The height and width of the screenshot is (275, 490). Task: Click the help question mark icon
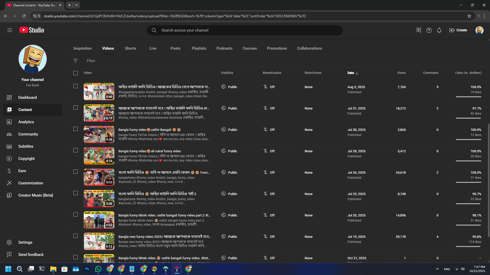click(x=429, y=30)
